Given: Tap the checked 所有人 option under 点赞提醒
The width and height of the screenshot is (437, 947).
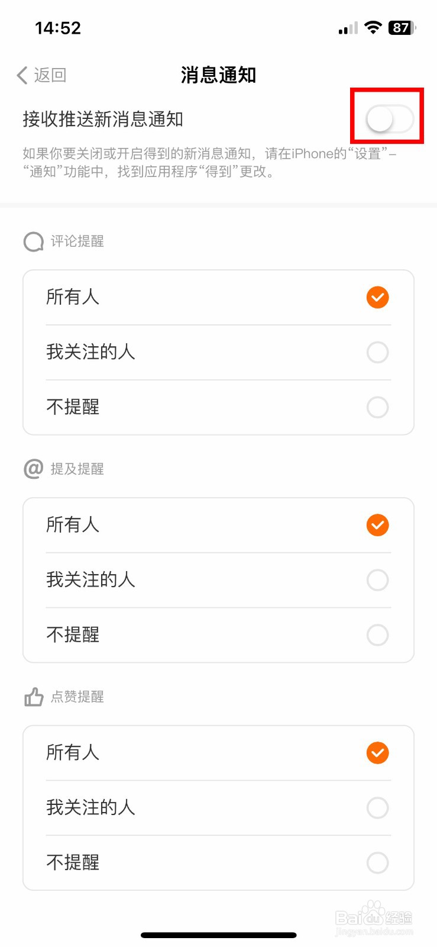Looking at the screenshot, I should pyautogui.click(x=377, y=753).
